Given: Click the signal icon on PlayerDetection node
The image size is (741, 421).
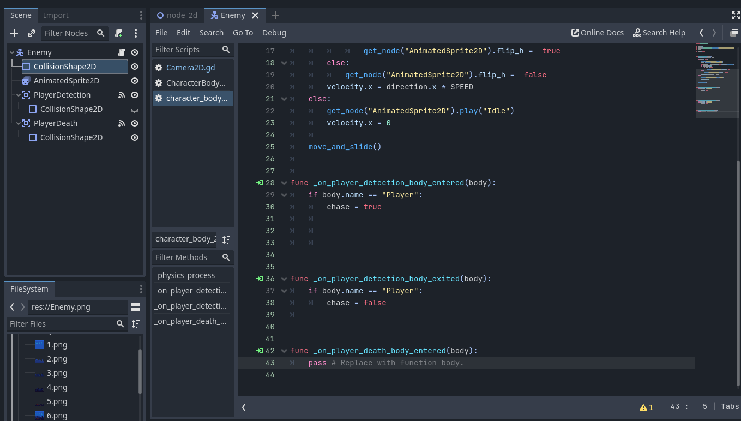Looking at the screenshot, I should [122, 95].
